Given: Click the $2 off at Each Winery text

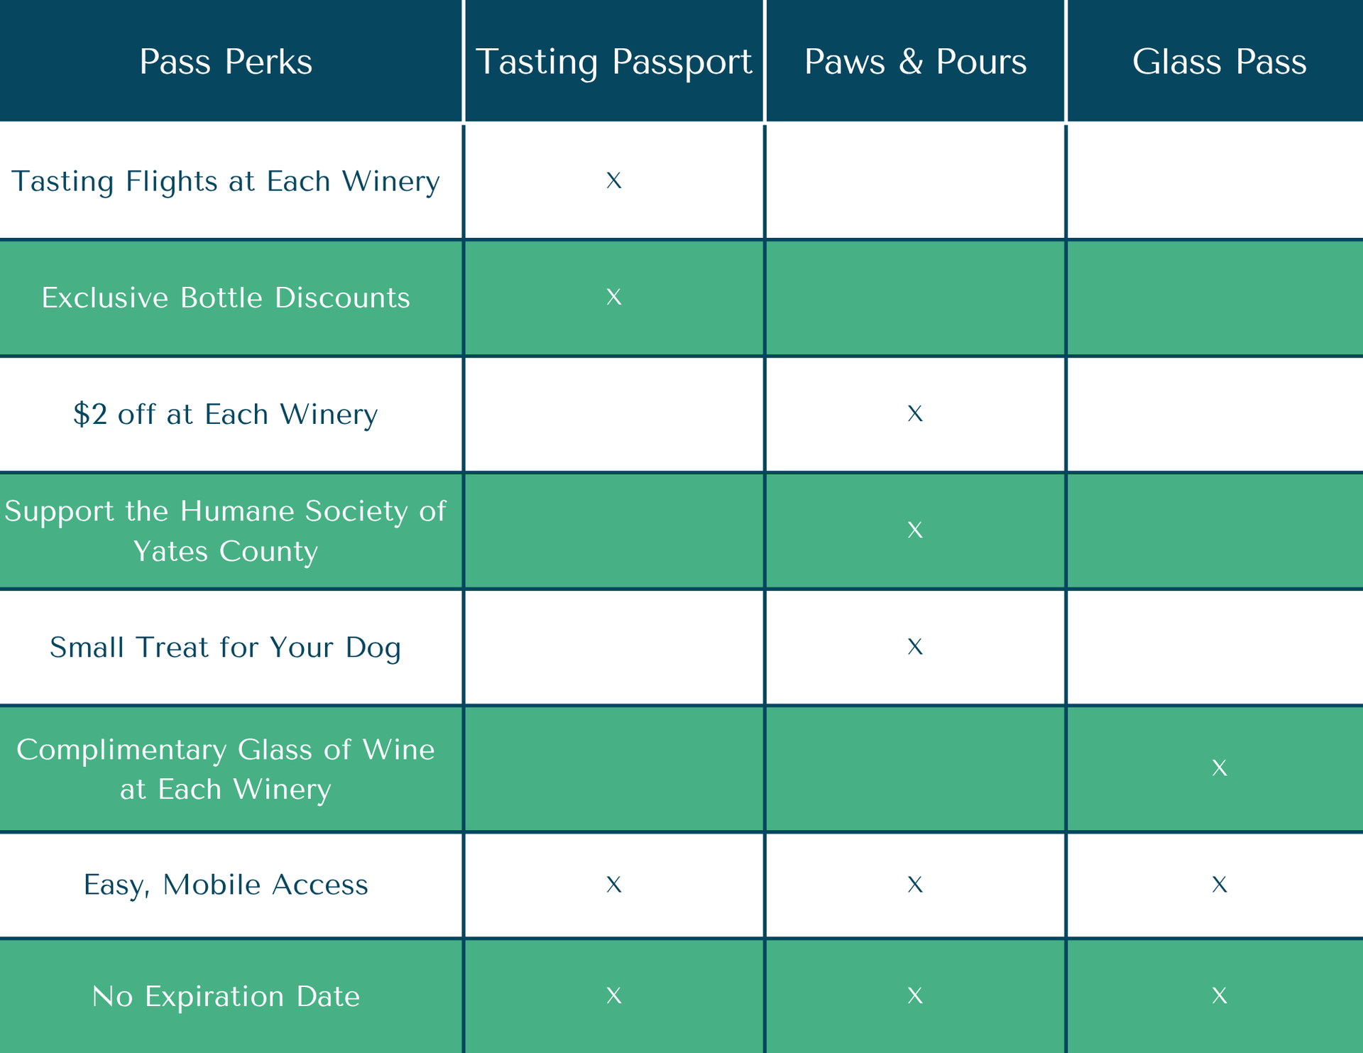Looking at the screenshot, I should pyautogui.click(x=226, y=415).
